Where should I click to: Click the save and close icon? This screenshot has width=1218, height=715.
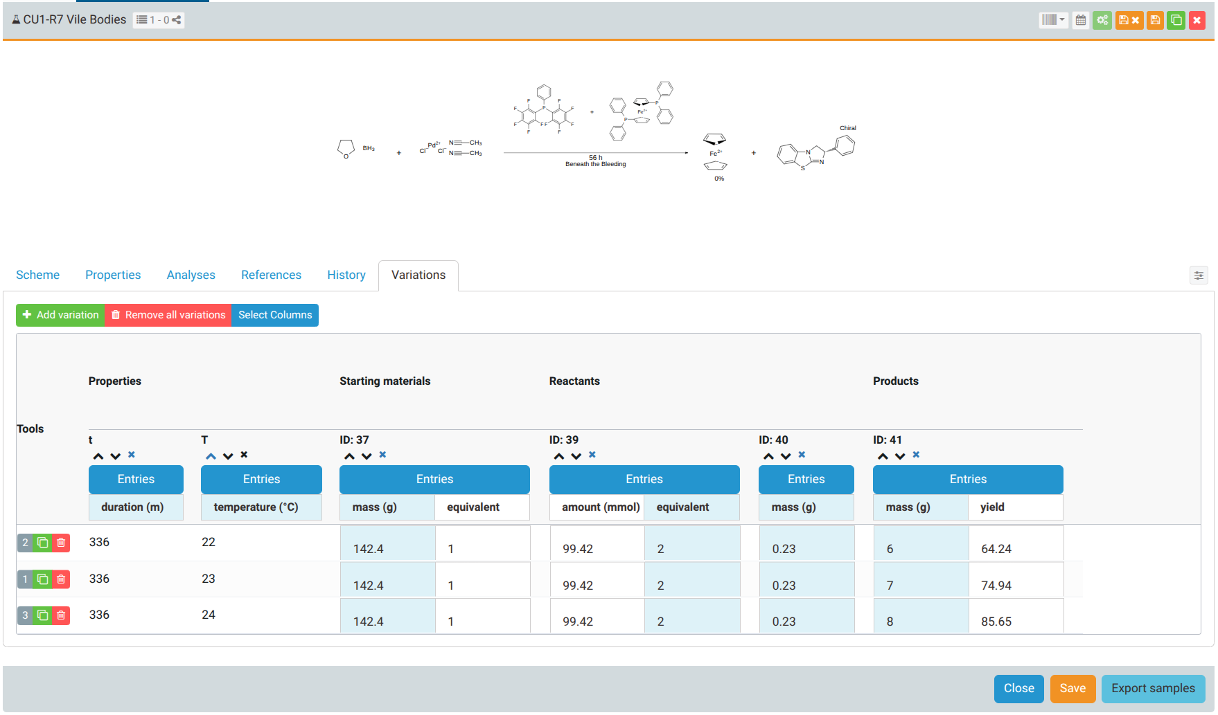[x=1129, y=20]
